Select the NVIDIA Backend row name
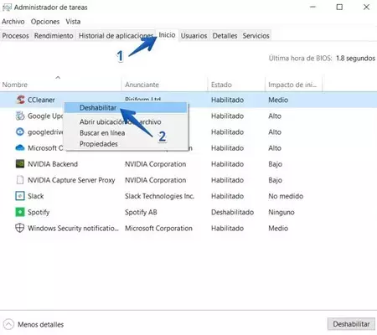This screenshot has width=377, height=335. tap(53, 164)
